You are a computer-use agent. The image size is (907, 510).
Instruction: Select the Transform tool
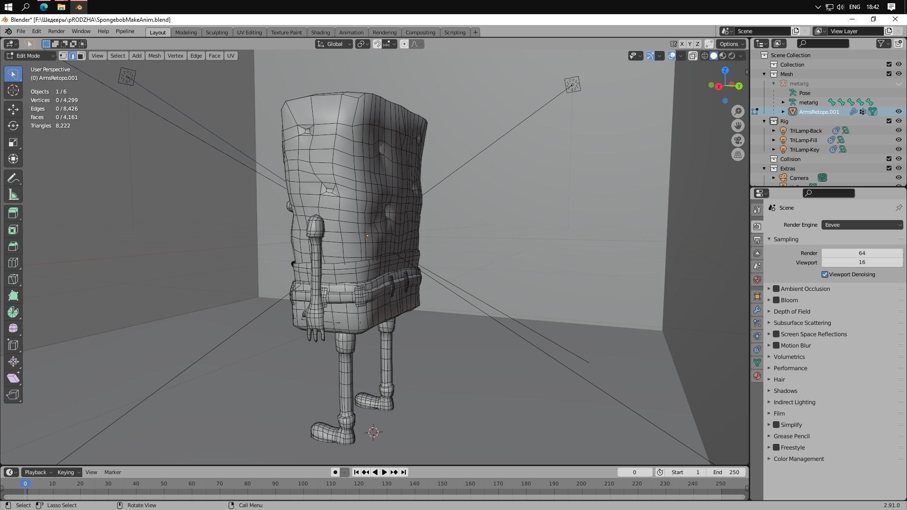pos(13,159)
